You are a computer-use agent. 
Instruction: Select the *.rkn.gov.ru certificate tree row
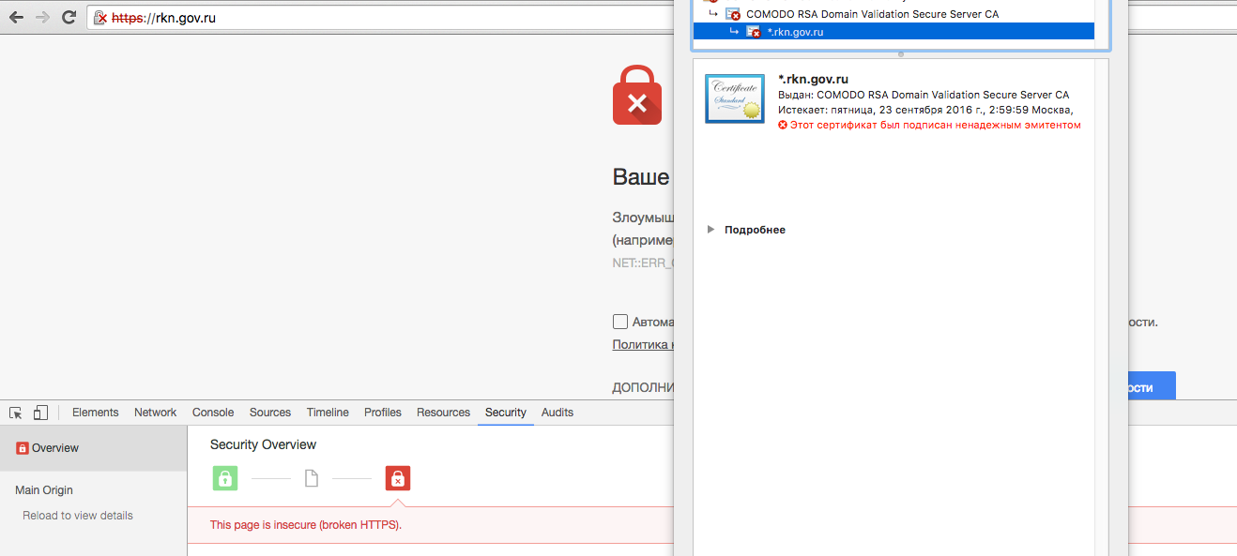coord(893,32)
